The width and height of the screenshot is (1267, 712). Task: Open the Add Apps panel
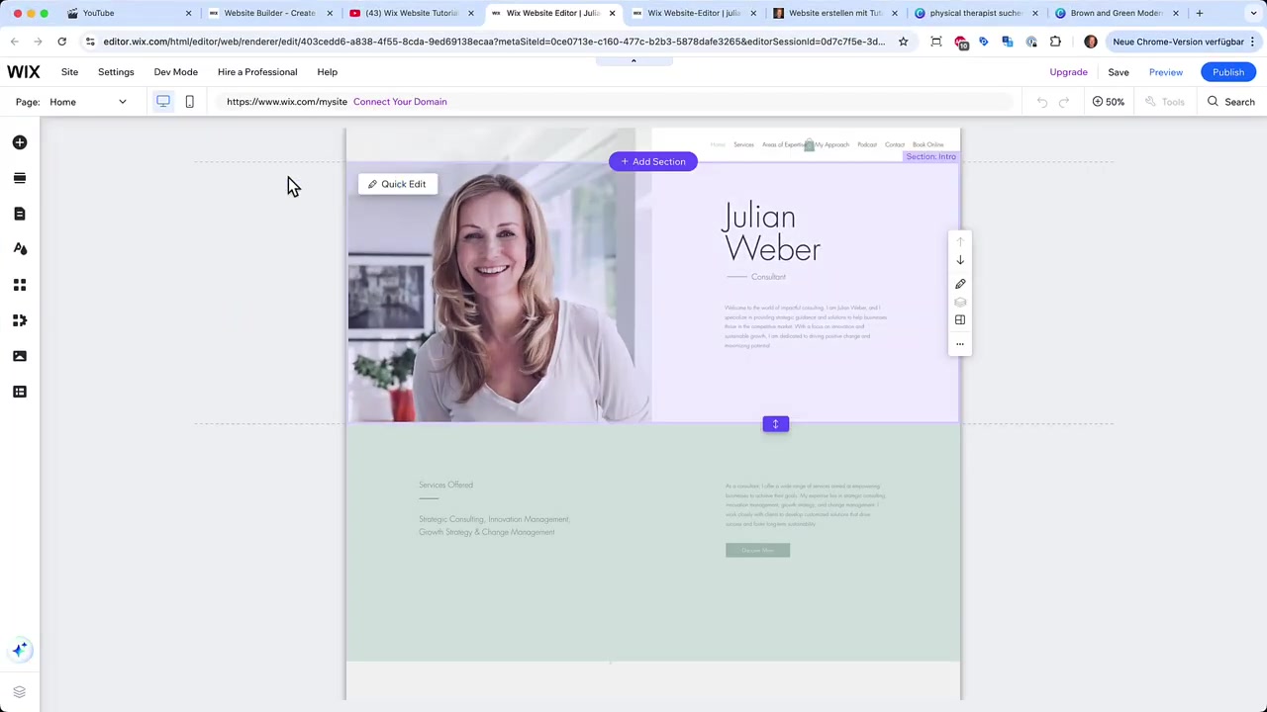click(x=20, y=285)
